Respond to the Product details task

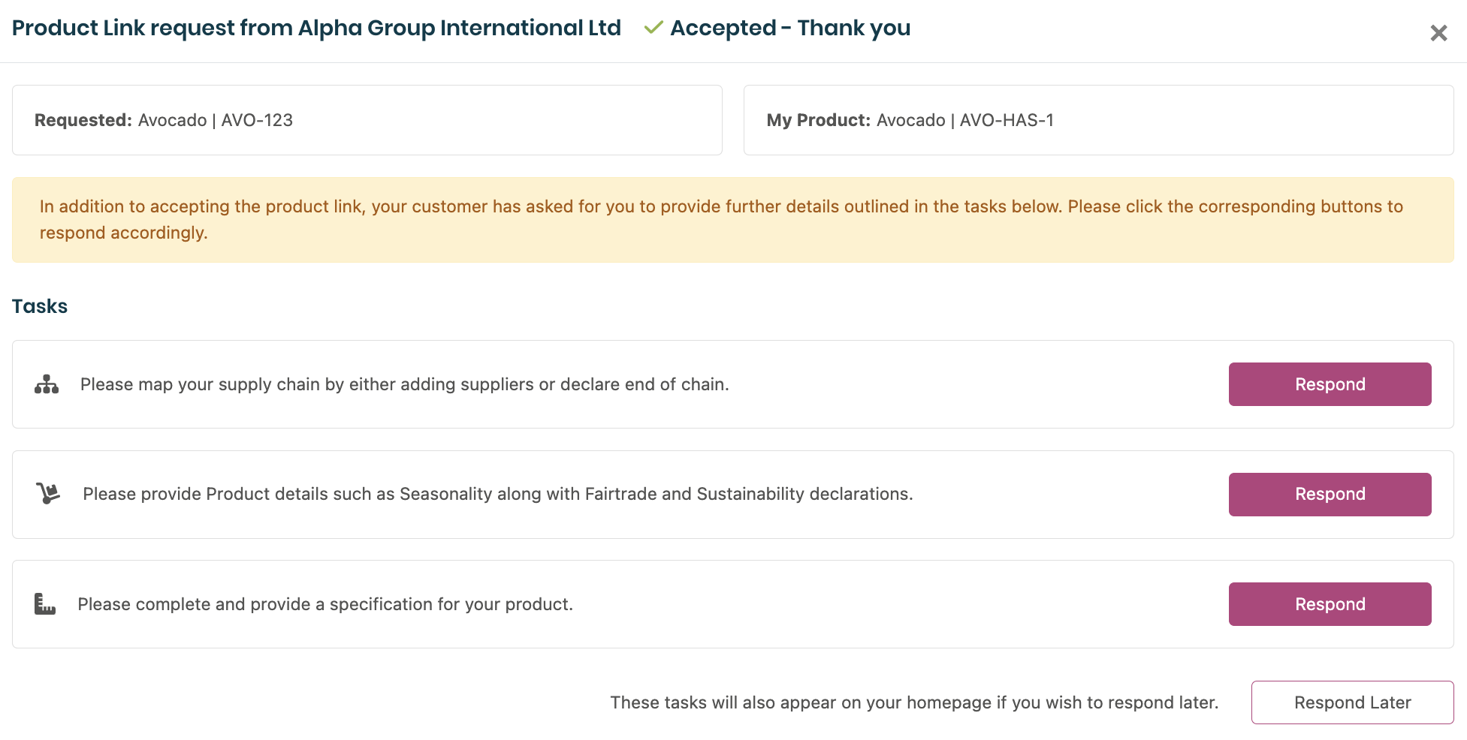tap(1329, 494)
